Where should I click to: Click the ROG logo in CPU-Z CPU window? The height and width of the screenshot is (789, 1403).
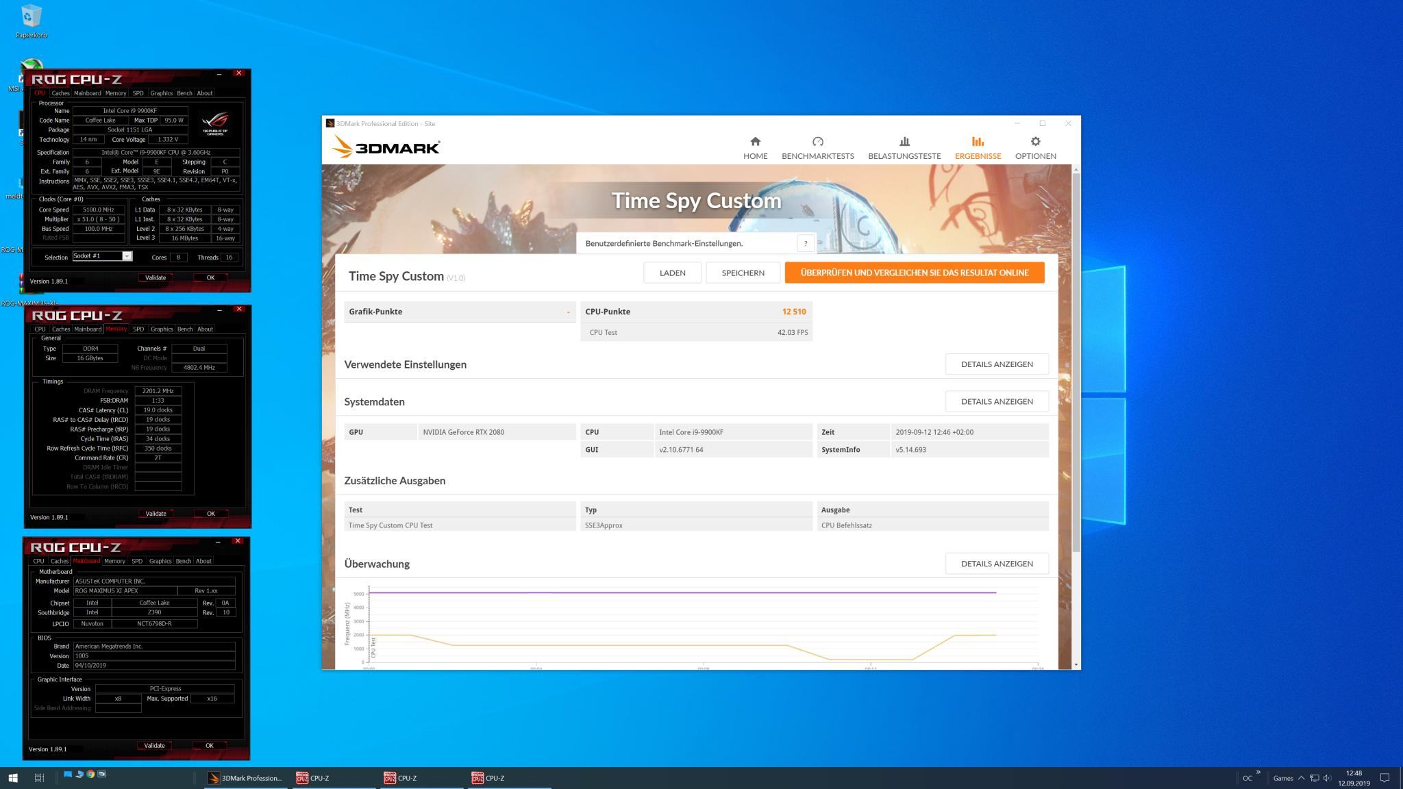point(215,123)
